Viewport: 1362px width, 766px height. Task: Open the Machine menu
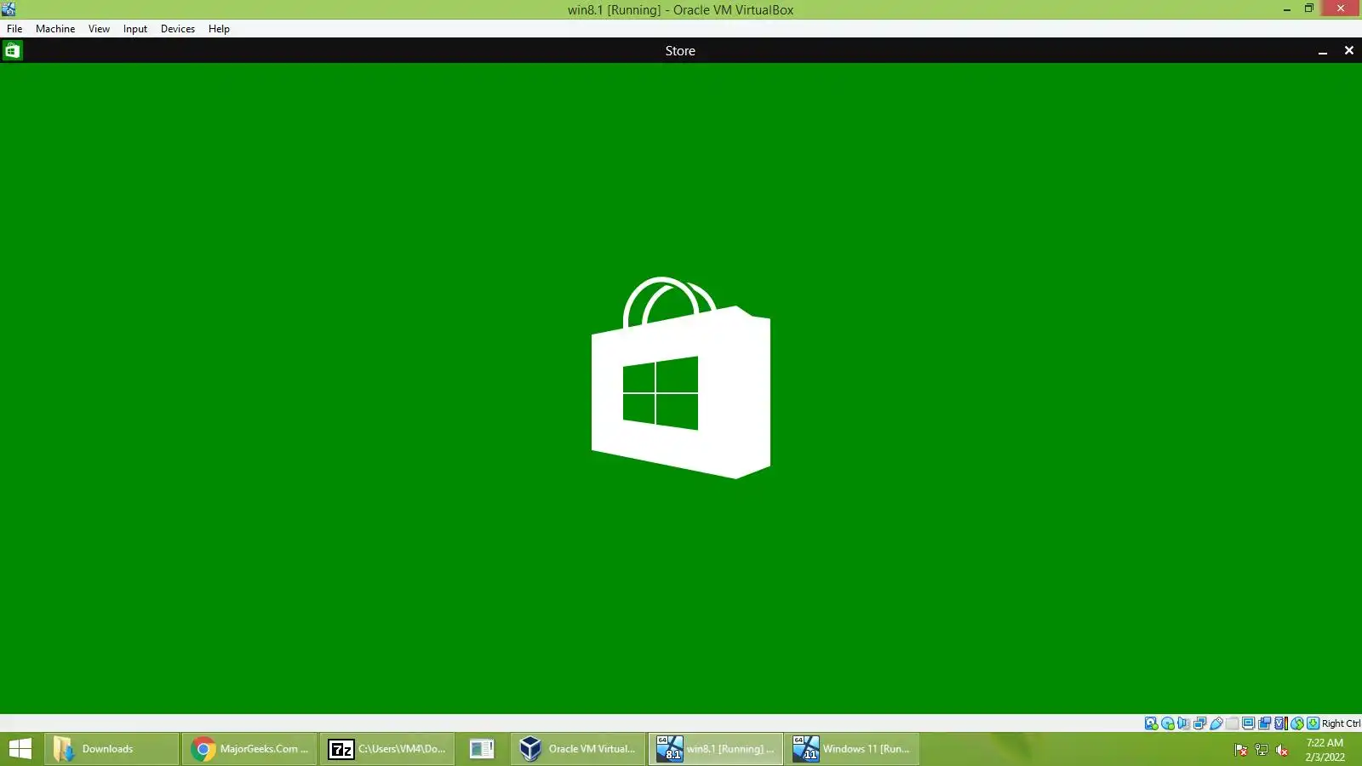click(55, 29)
